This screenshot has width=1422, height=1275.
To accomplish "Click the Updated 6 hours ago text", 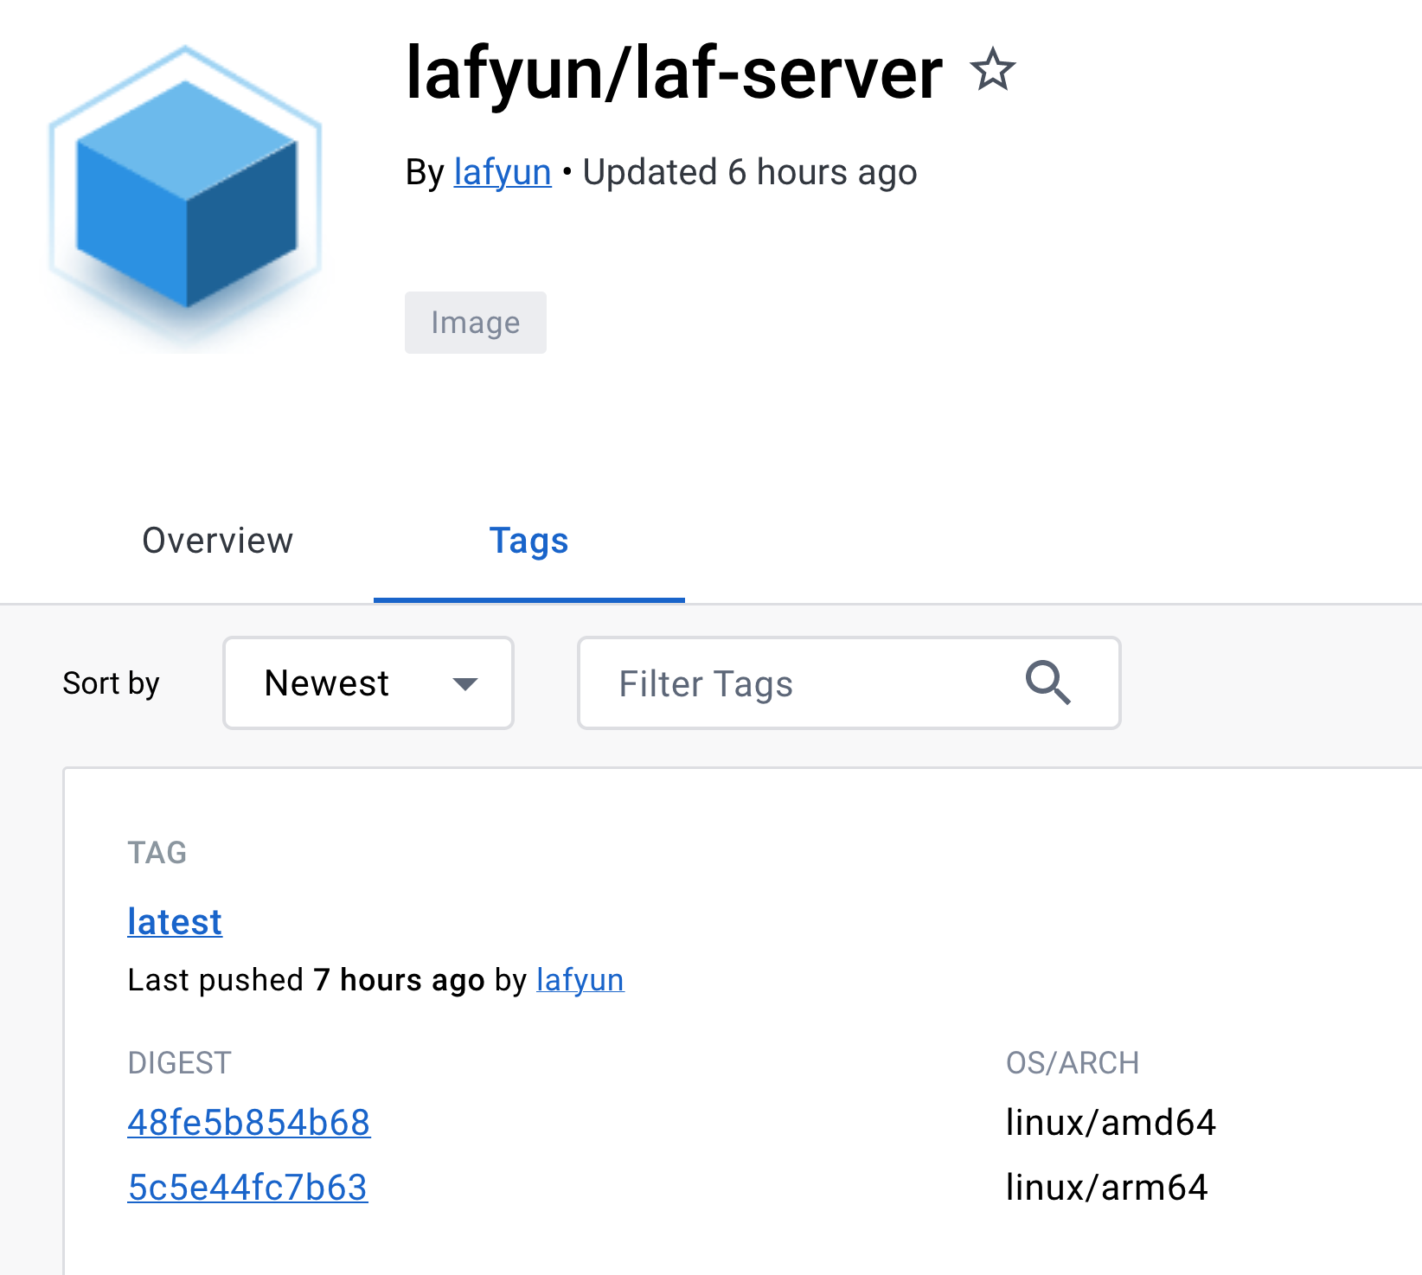I will (x=749, y=171).
